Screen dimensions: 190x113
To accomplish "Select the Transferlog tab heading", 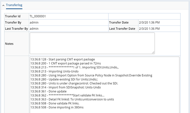I will pos(14,5).
